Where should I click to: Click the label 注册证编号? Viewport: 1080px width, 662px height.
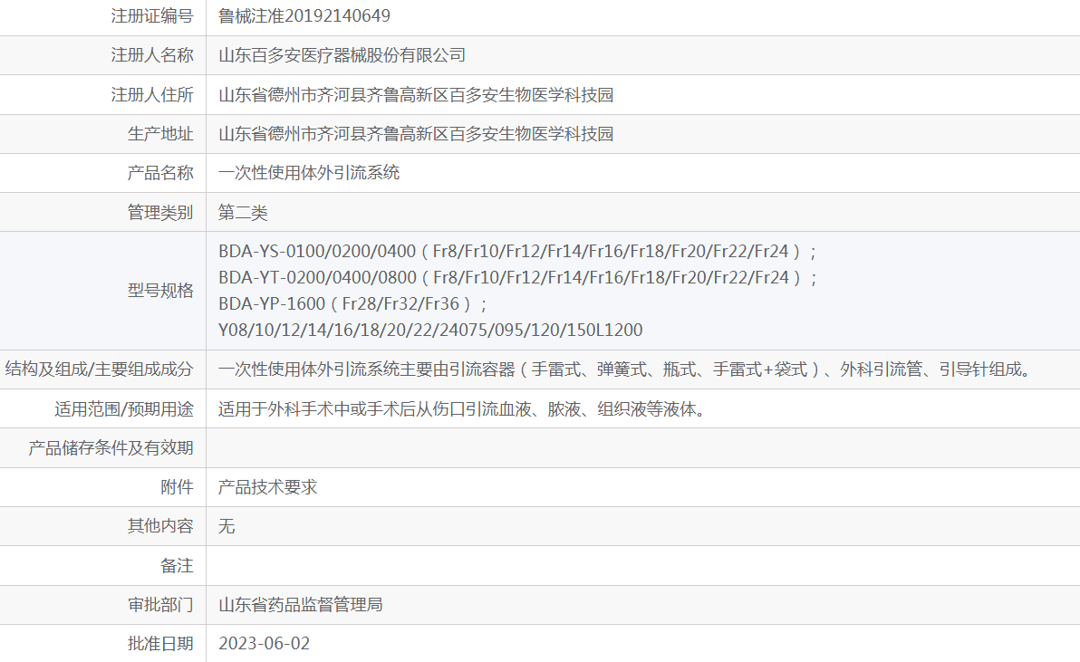(152, 15)
